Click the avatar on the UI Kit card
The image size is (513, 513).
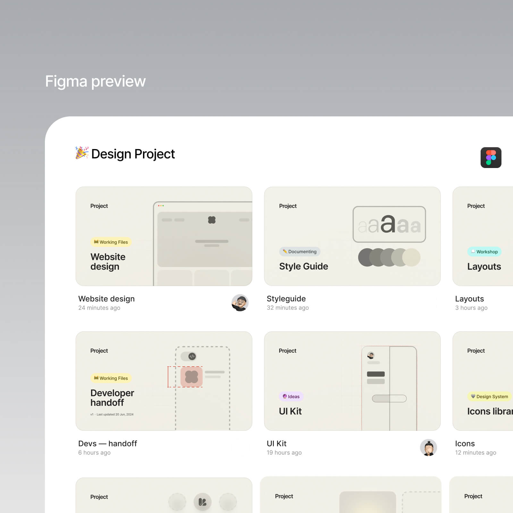pyautogui.click(x=429, y=448)
